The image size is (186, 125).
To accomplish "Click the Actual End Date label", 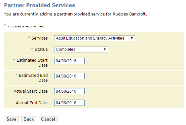I will pos(32,103).
